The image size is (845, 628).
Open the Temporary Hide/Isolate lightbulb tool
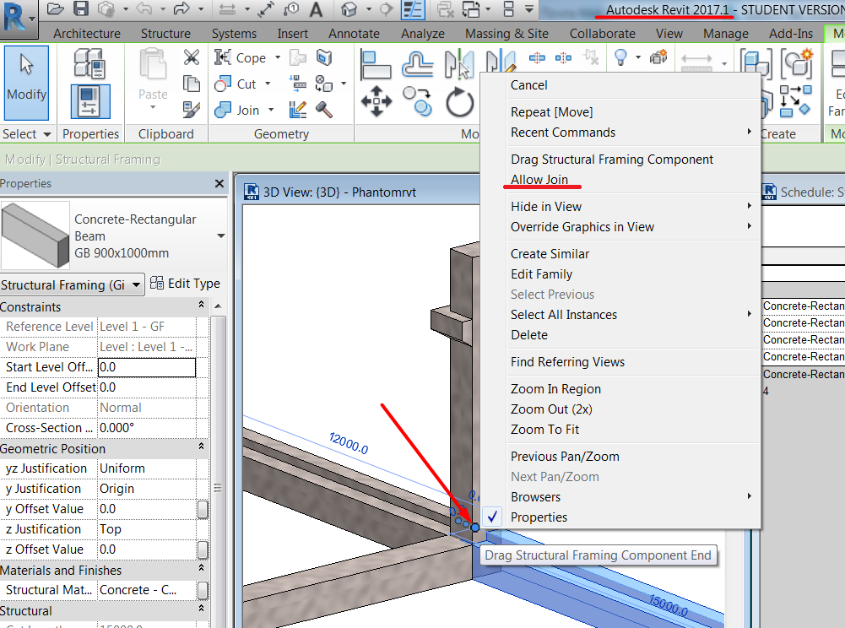[620, 57]
